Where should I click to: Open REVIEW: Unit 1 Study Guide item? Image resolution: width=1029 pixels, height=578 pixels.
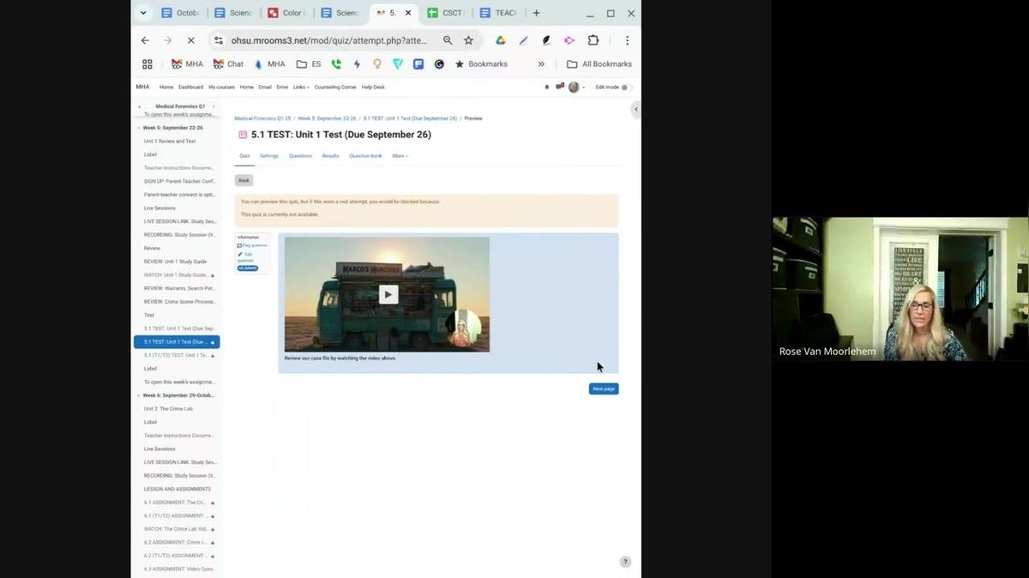175,262
